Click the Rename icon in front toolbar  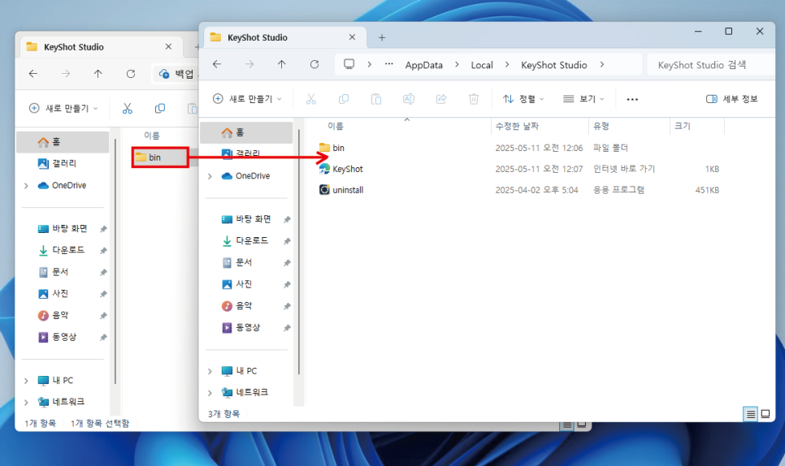pos(409,99)
